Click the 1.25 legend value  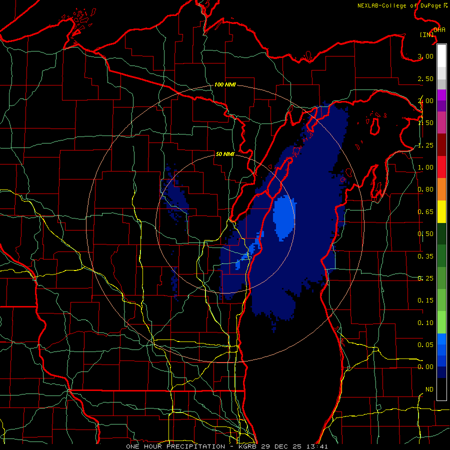tap(425, 145)
